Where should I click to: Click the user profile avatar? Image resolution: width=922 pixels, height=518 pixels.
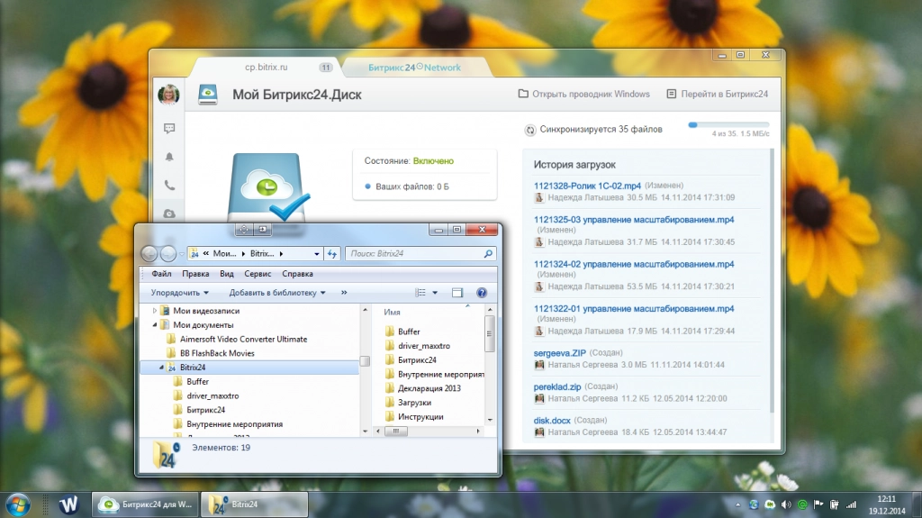click(x=168, y=95)
